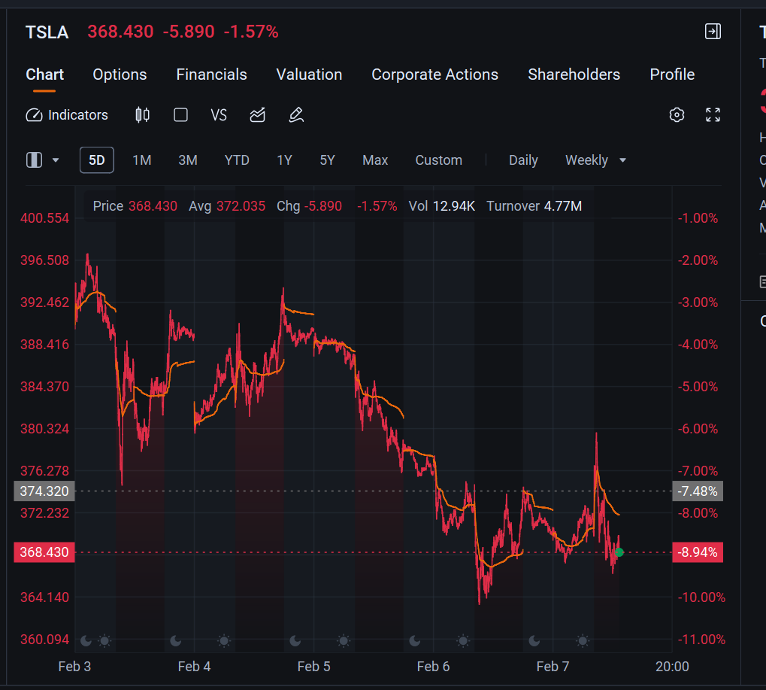
Task: Click the -7.48% gray percent label
Action: (x=698, y=491)
